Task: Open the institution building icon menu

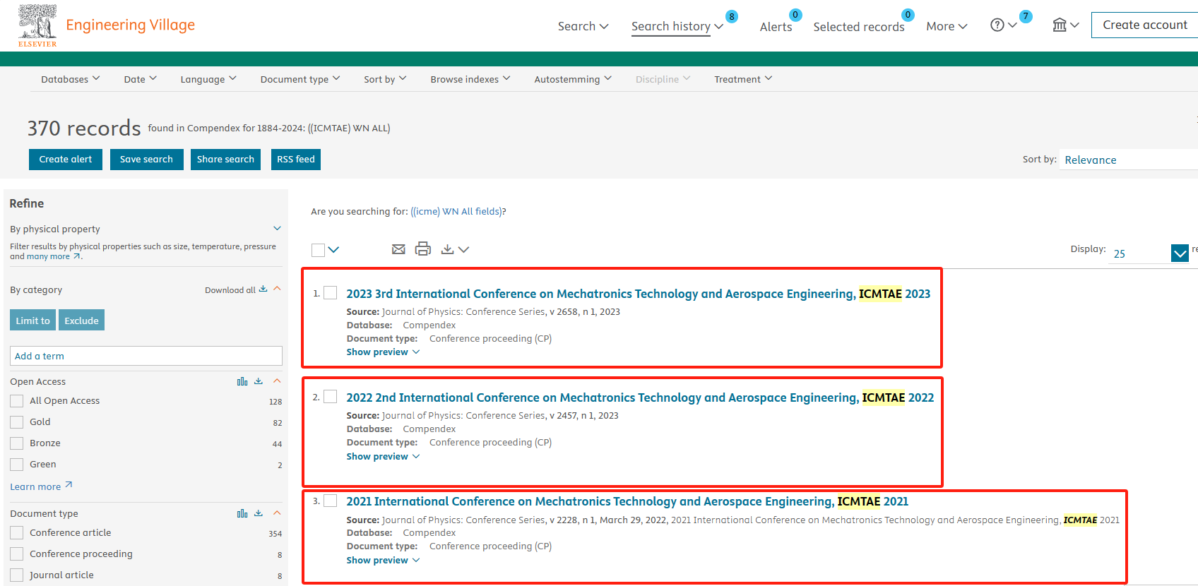Action: click(1060, 25)
